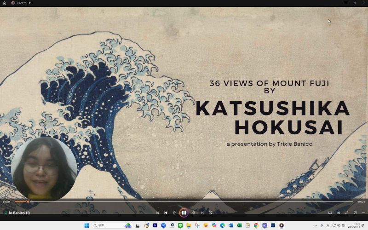368x230 pixels.
Task: Open File Explorer from the taskbar
Action: [189, 225]
